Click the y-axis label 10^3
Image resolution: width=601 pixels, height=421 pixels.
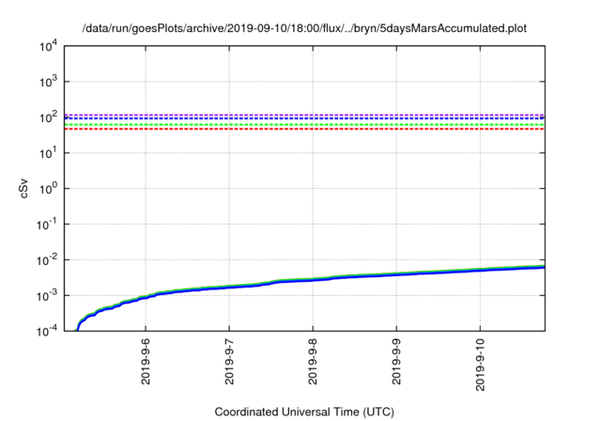click(x=49, y=81)
